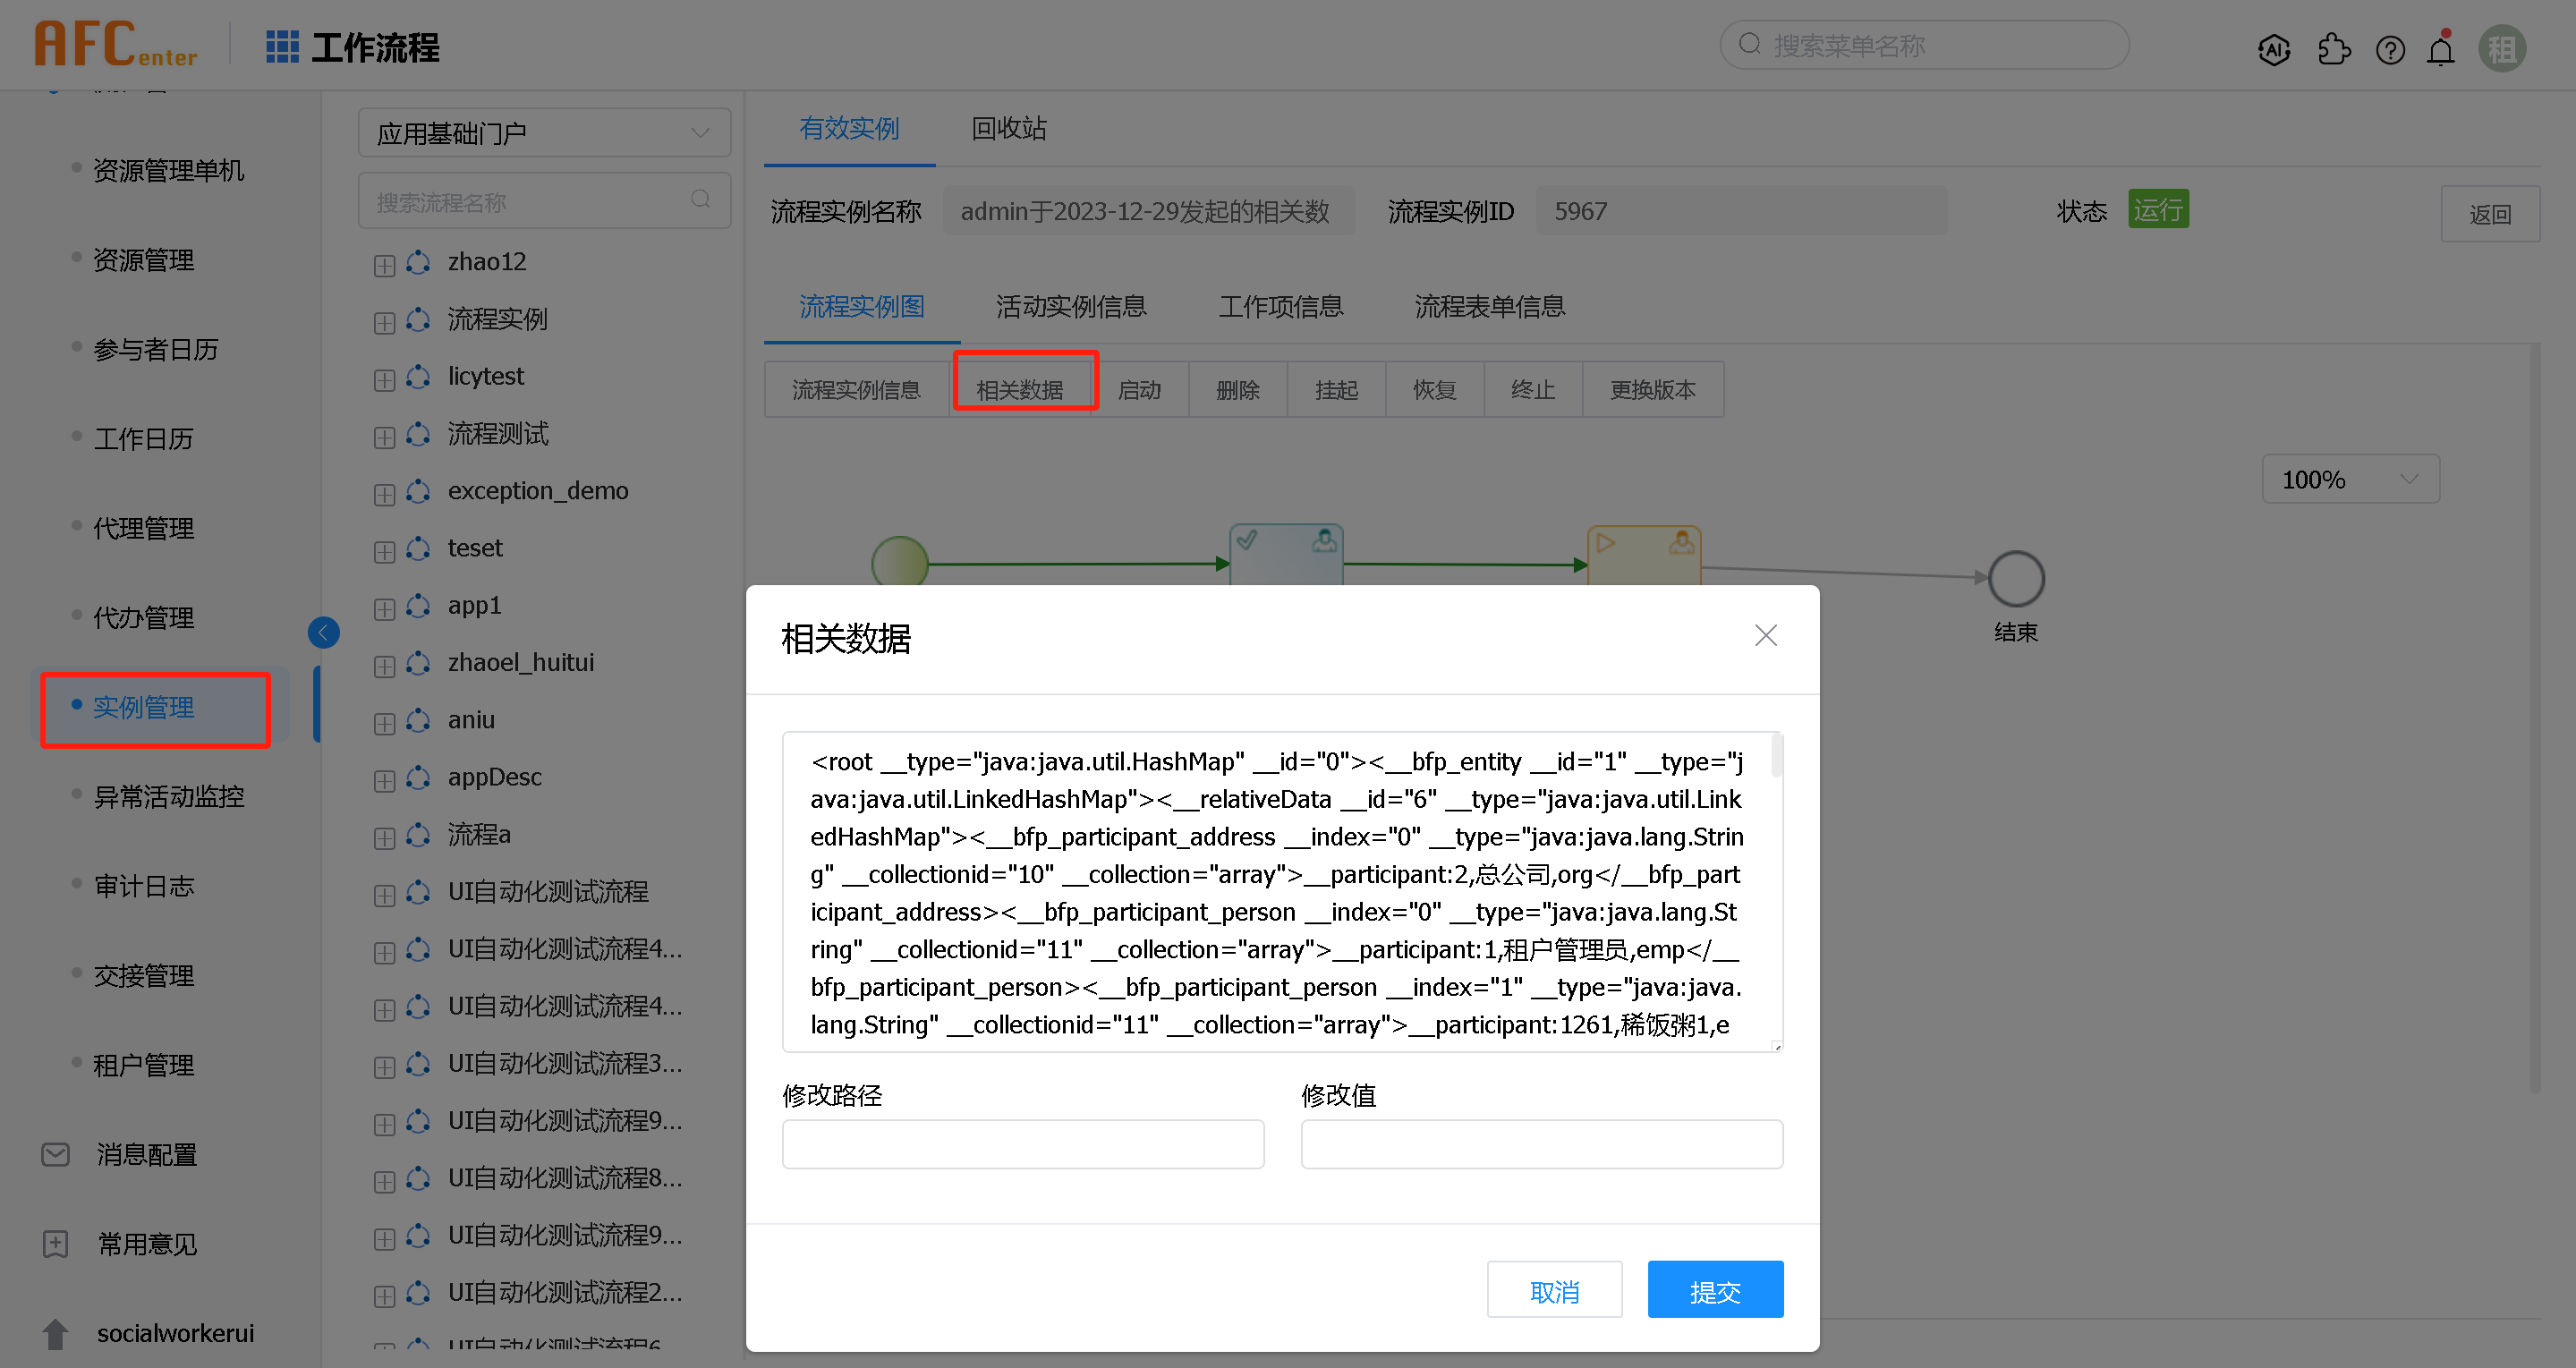Click the 修改路径 input field
Viewport: 2576px width, 1368px height.
click(x=1022, y=1144)
